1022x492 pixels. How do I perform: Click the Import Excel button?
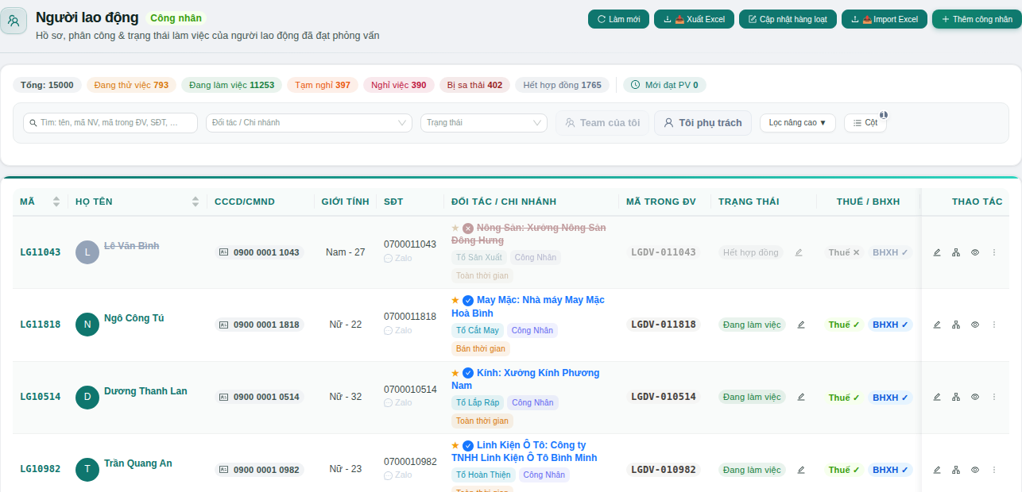pos(885,19)
